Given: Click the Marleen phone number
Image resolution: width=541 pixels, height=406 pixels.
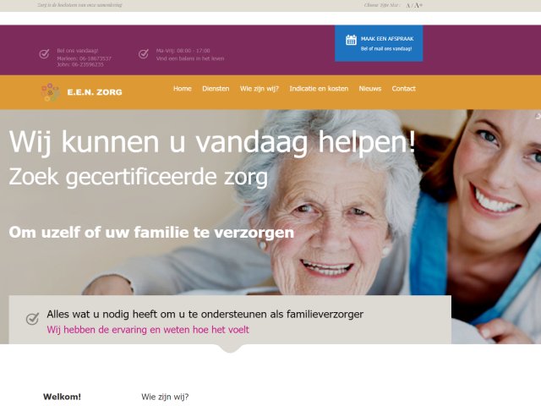Looking at the screenshot, I should tap(84, 58).
